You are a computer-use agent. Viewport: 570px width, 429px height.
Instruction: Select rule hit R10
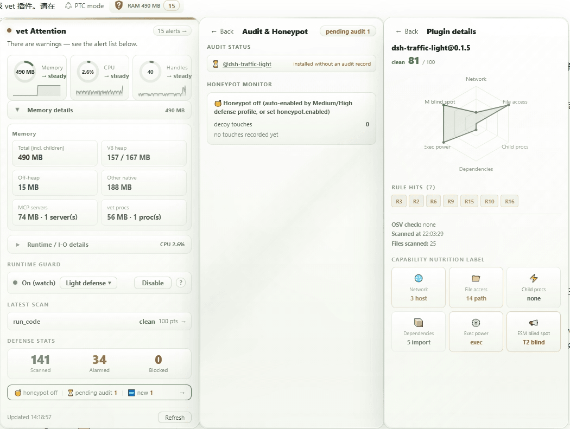click(x=489, y=201)
